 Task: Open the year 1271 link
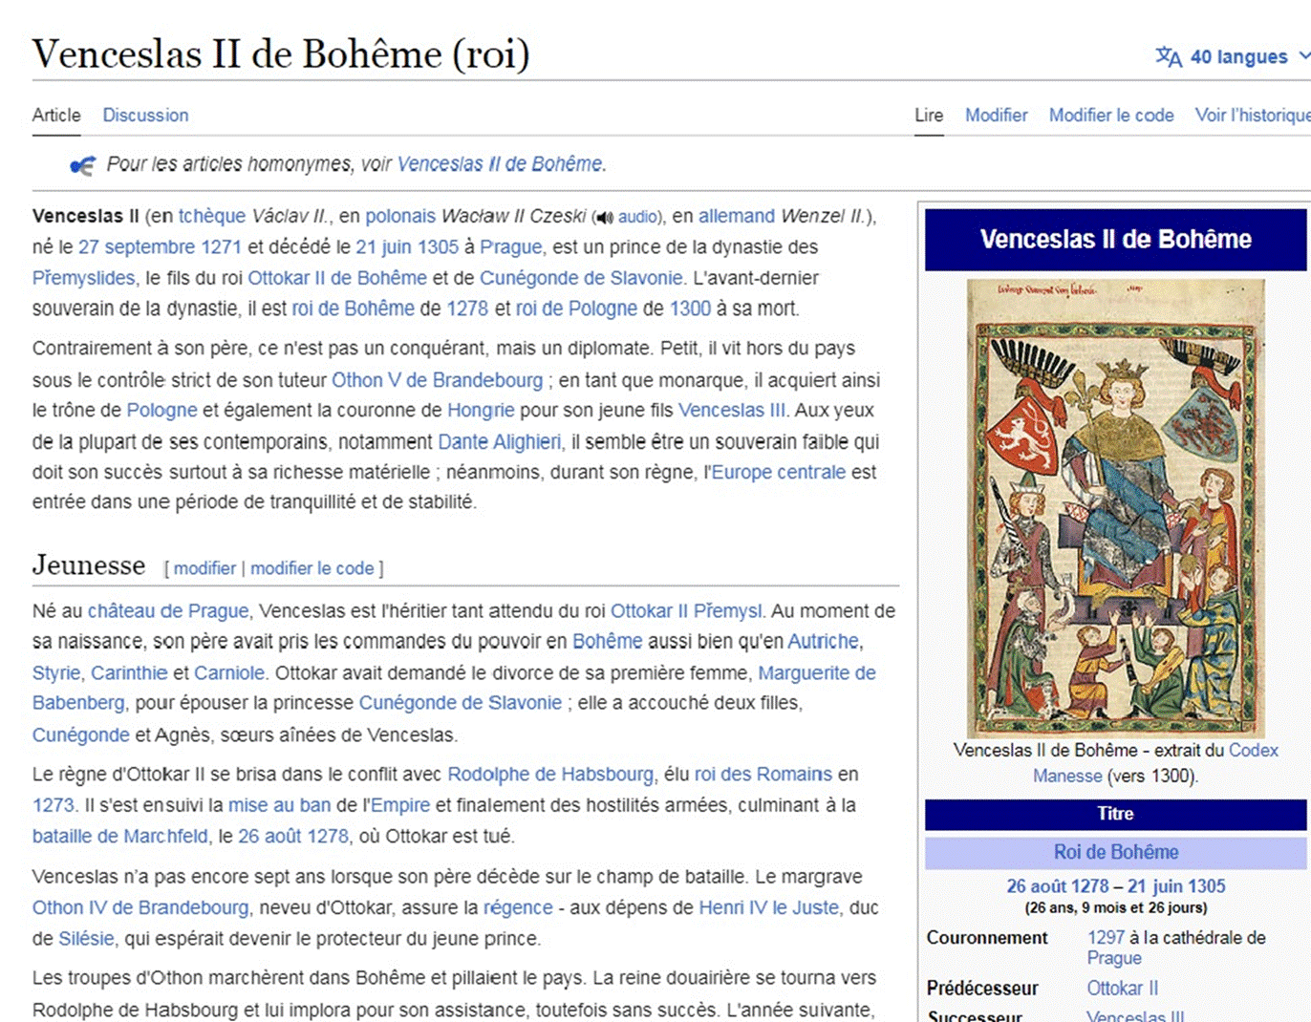coord(221,246)
